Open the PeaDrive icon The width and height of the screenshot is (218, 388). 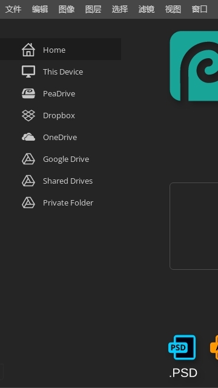pyautogui.click(x=28, y=93)
